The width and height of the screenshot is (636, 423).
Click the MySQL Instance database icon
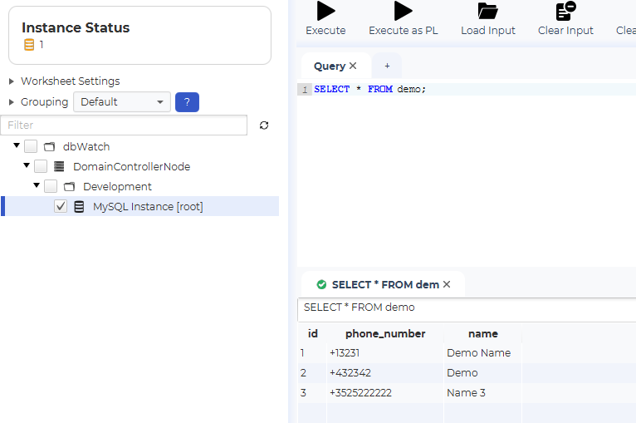(79, 207)
